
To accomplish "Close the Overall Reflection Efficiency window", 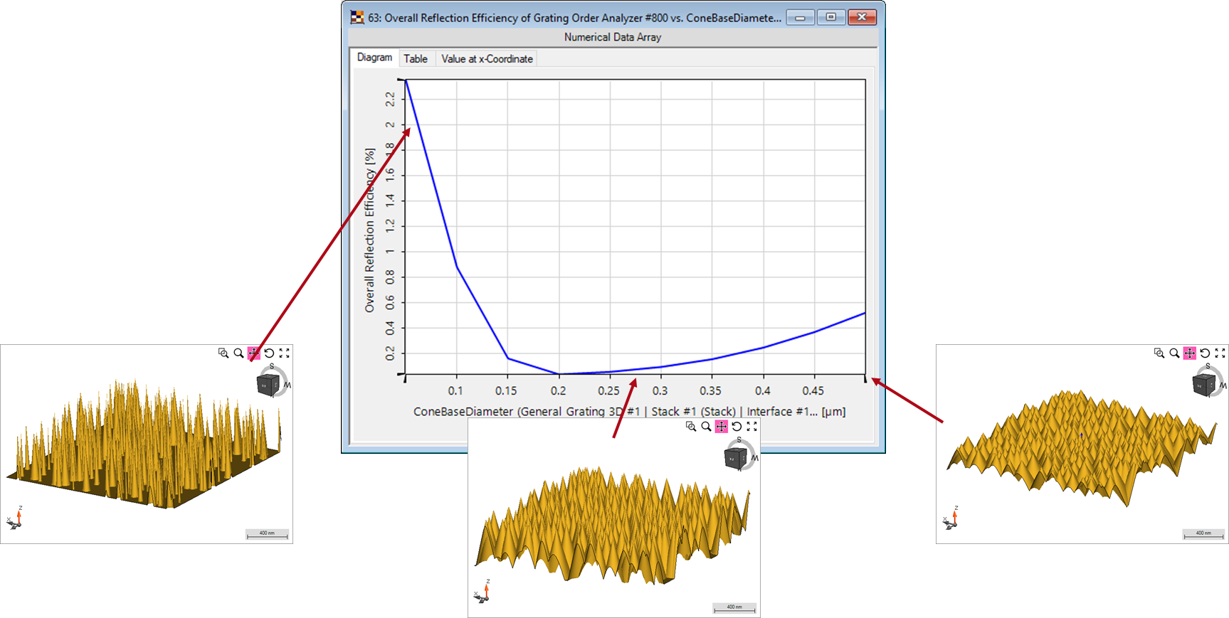I will click(862, 18).
